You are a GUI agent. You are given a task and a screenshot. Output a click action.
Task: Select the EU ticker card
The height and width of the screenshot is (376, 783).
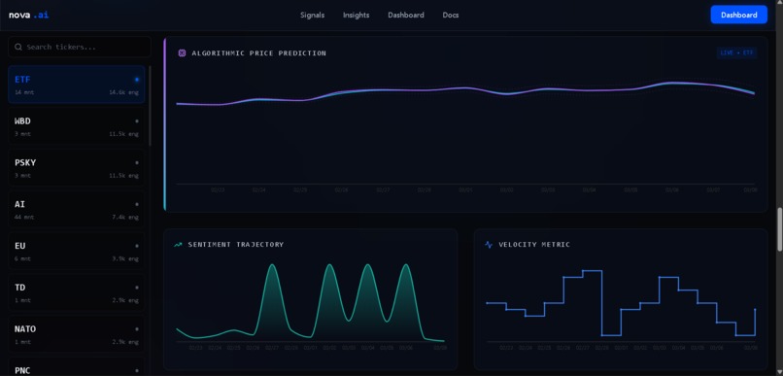77,252
